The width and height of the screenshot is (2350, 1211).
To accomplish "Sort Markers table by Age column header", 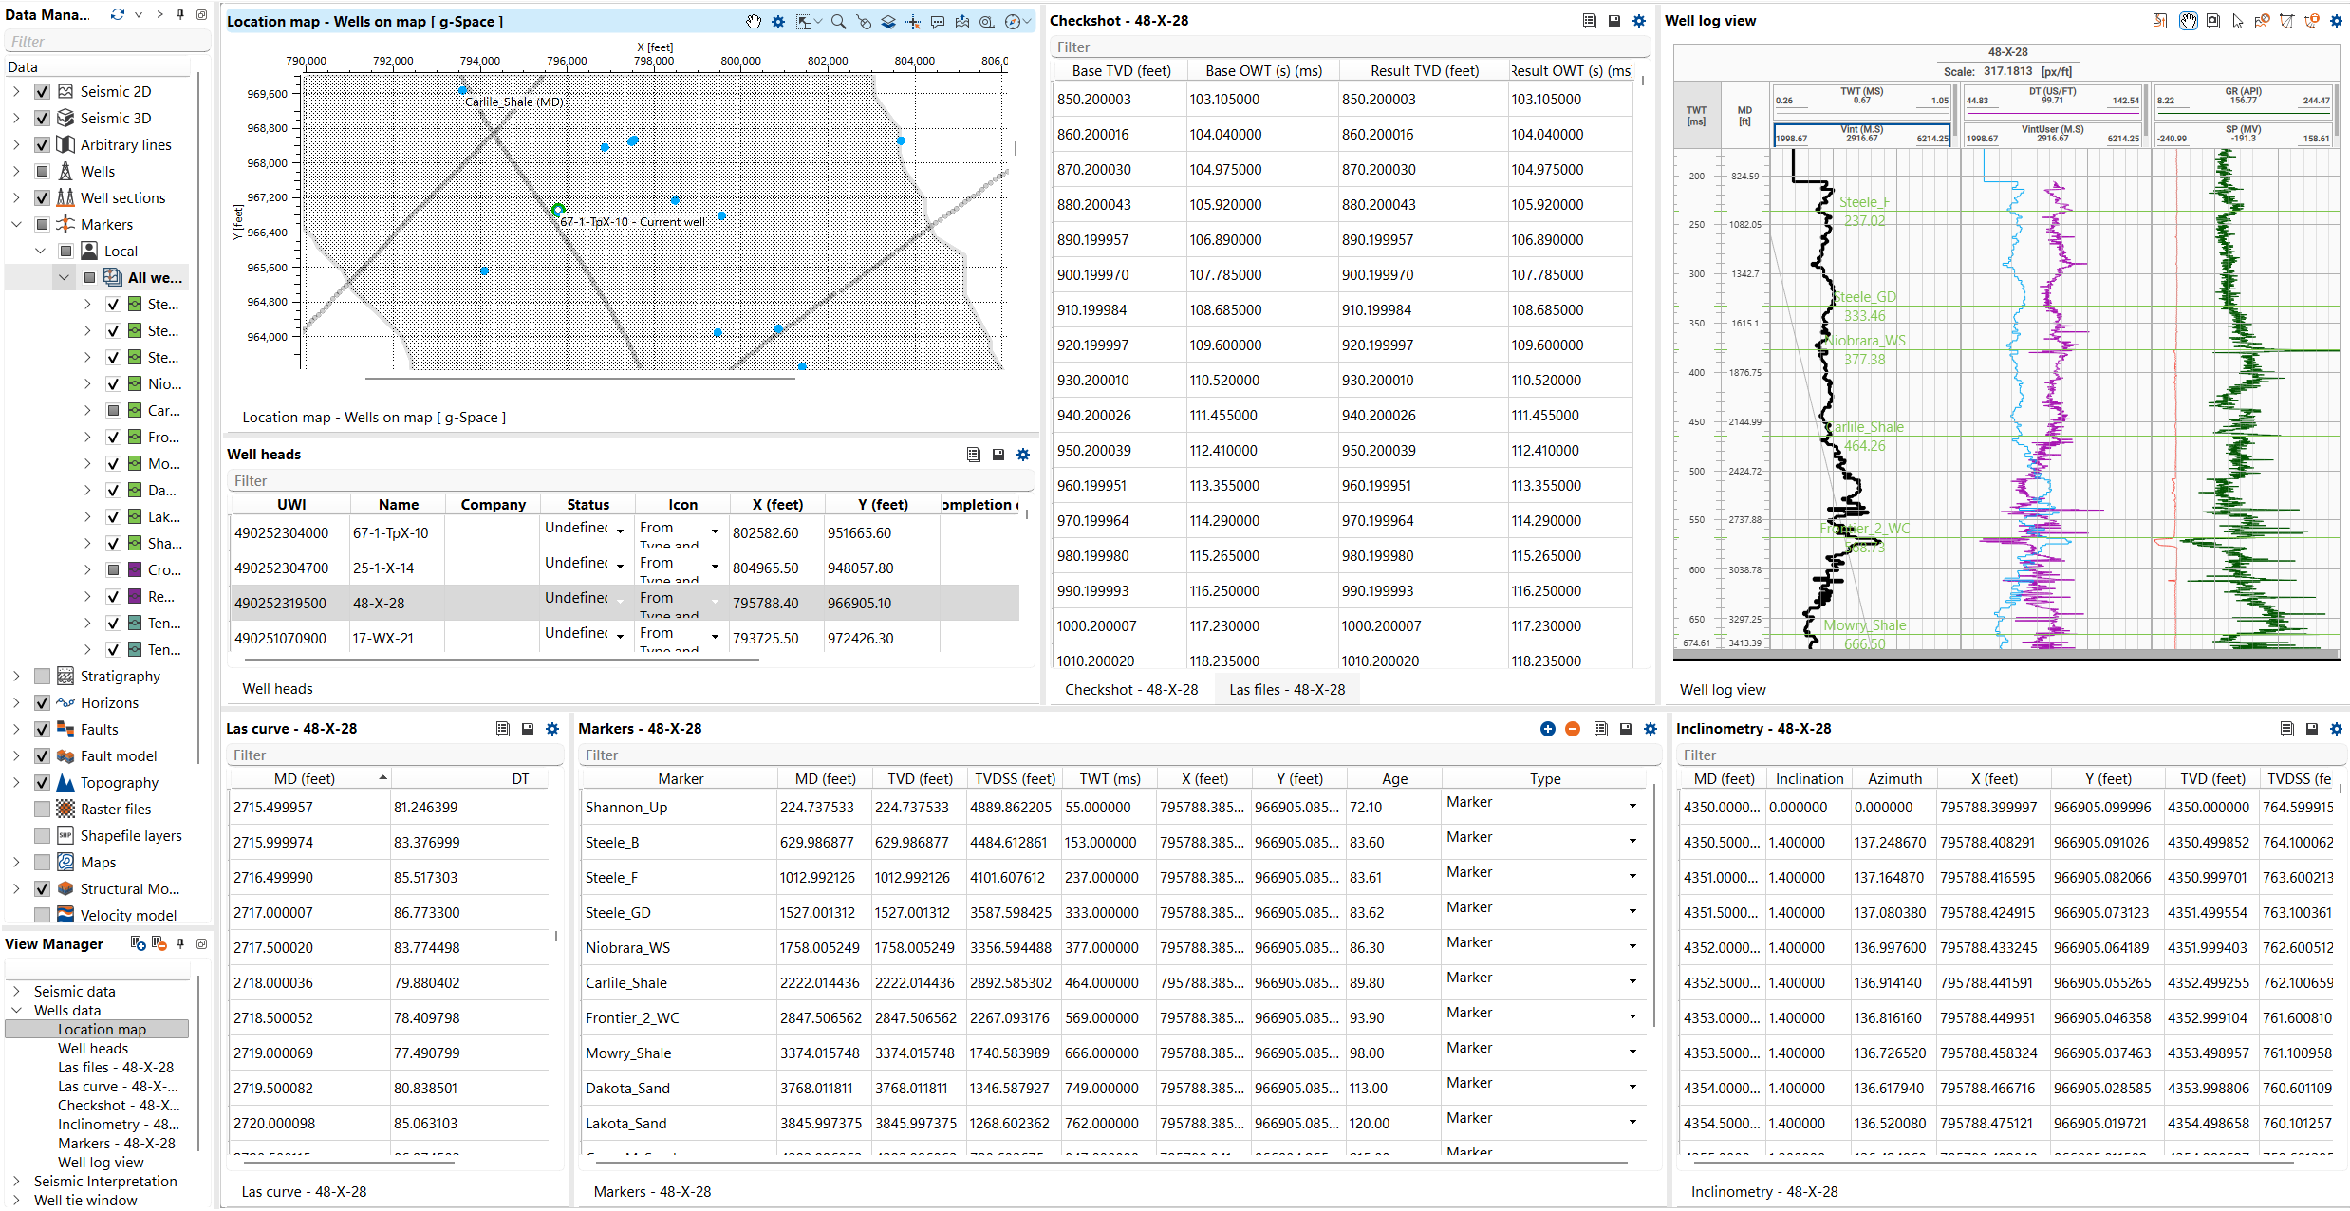I will (1394, 779).
